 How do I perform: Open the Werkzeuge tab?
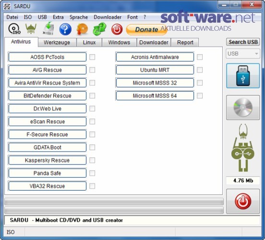tap(57, 42)
